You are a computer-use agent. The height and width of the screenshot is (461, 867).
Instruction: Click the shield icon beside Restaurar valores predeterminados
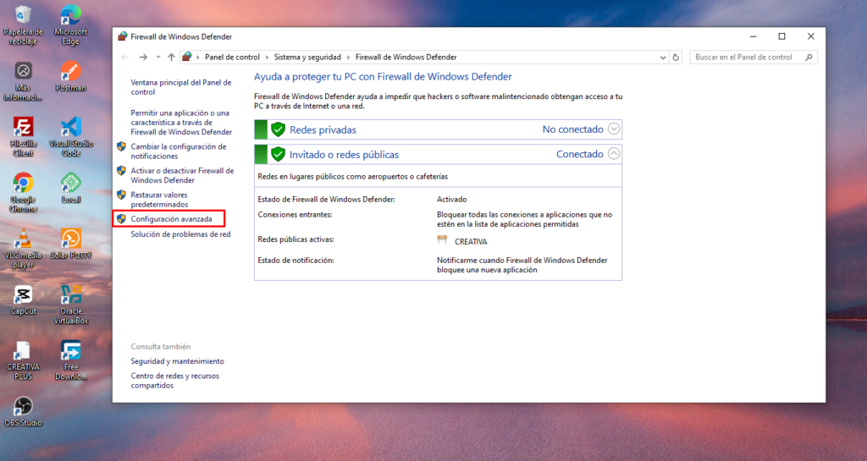(122, 195)
